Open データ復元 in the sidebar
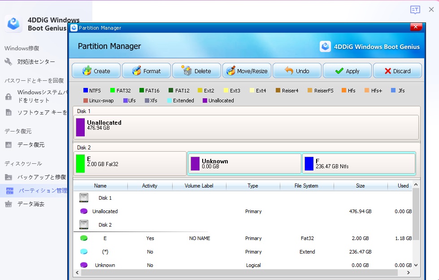The width and height of the screenshot is (439, 280). tap(31, 144)
